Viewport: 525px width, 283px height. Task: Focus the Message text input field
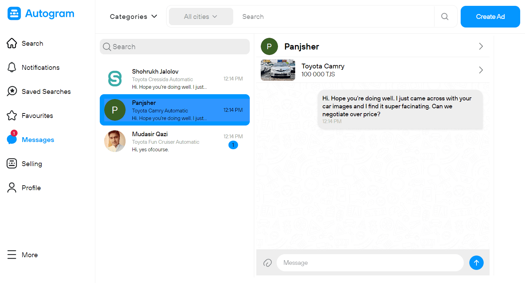coord(370,263)
